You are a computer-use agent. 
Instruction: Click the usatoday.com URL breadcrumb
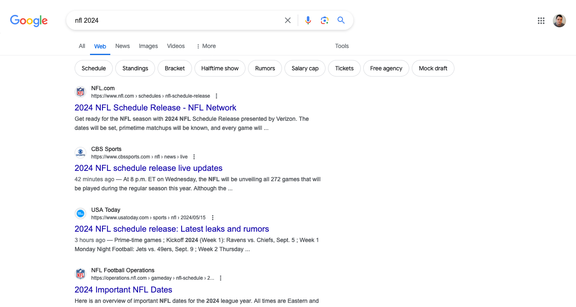tap(148, 218)
